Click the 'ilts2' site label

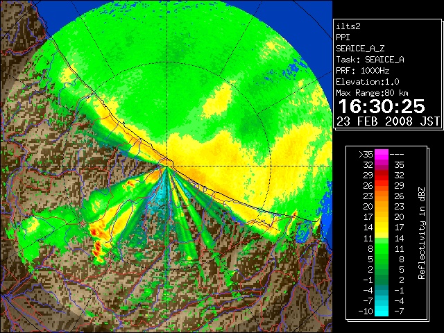pyautogui.click(x=348, y=26)
